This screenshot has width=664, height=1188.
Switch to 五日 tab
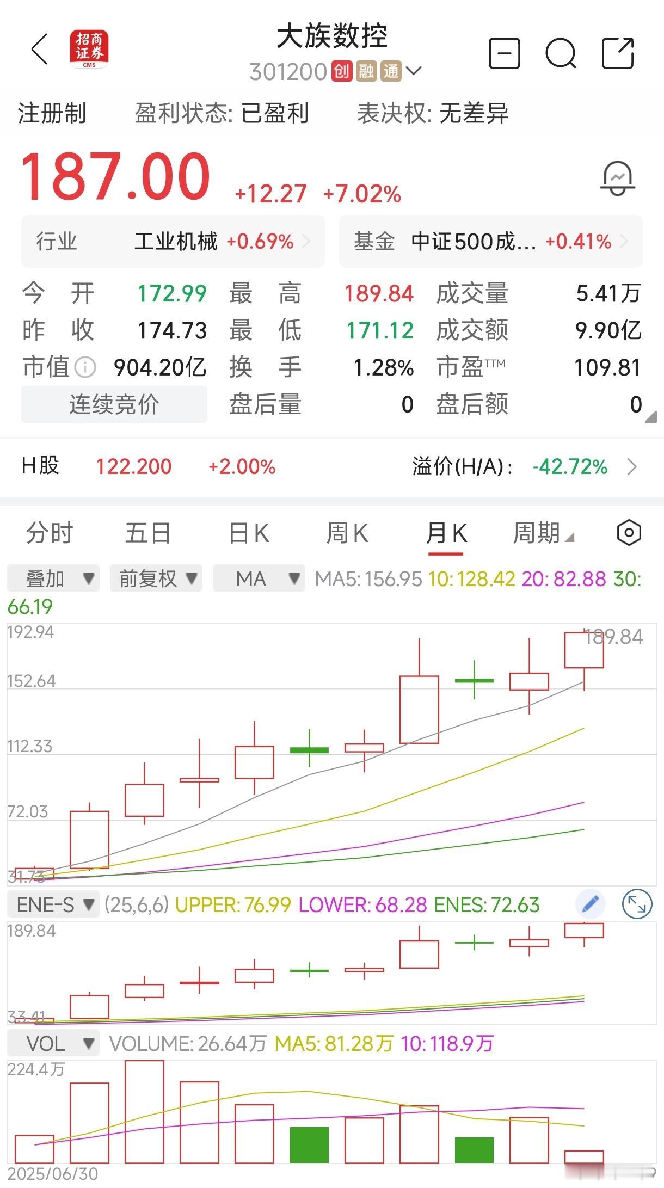[x=148, y=533]
